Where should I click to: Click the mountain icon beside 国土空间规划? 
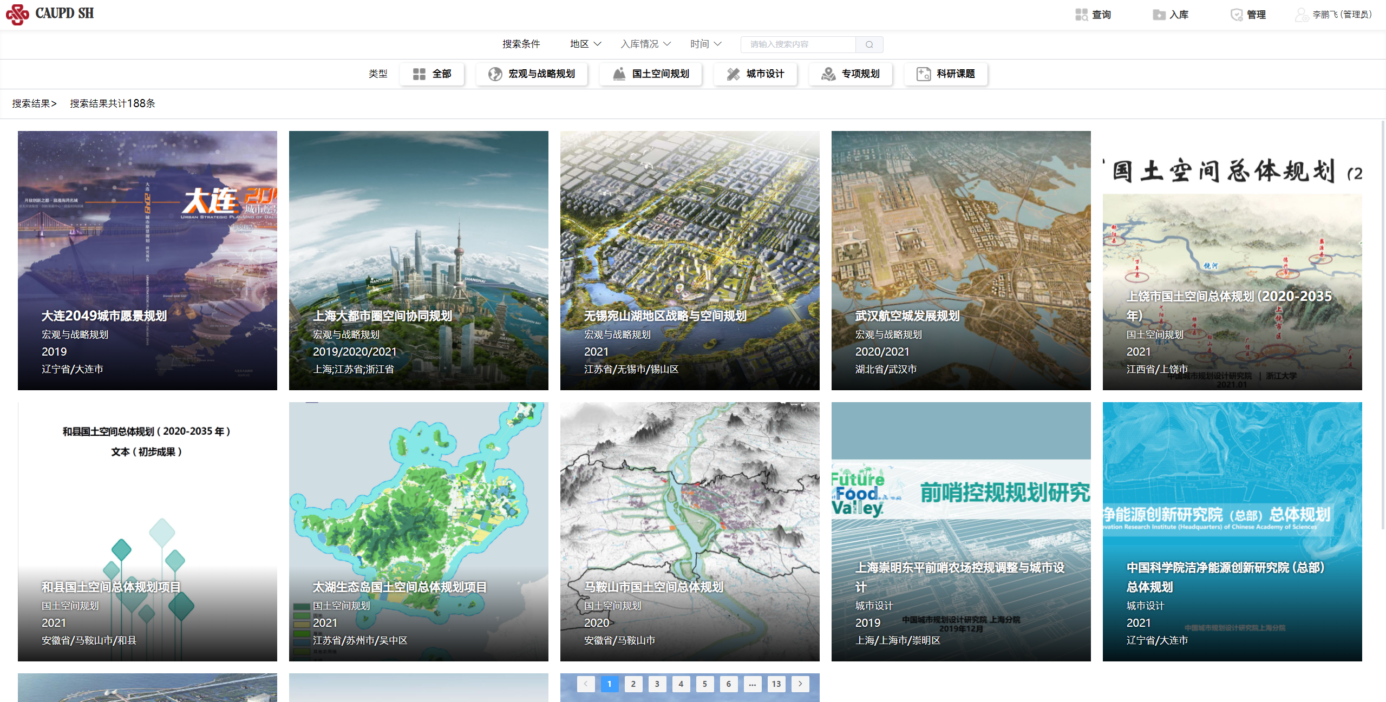pos(619,74)
